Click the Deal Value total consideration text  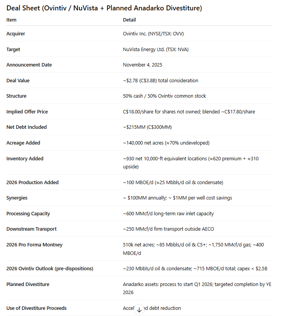tap(161, 80)
